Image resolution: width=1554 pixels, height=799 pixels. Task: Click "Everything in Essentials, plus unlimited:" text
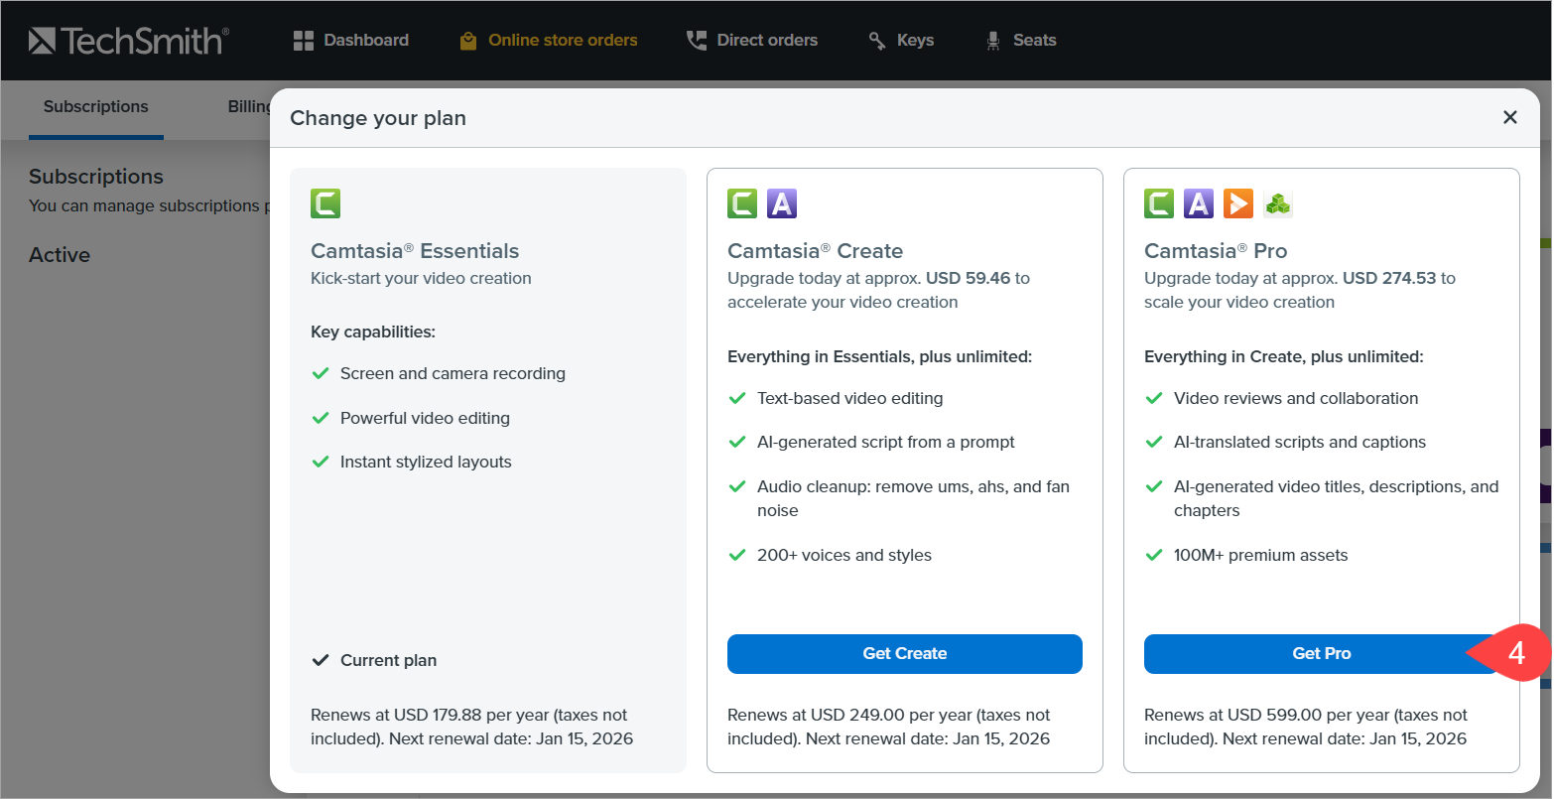[x=880, y=356]
